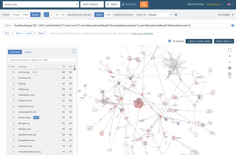Set 10 backlinks per domain

point(57,14)
